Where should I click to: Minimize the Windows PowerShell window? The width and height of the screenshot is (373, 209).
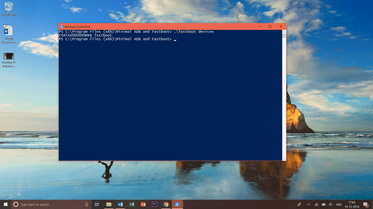pos(260,27)
